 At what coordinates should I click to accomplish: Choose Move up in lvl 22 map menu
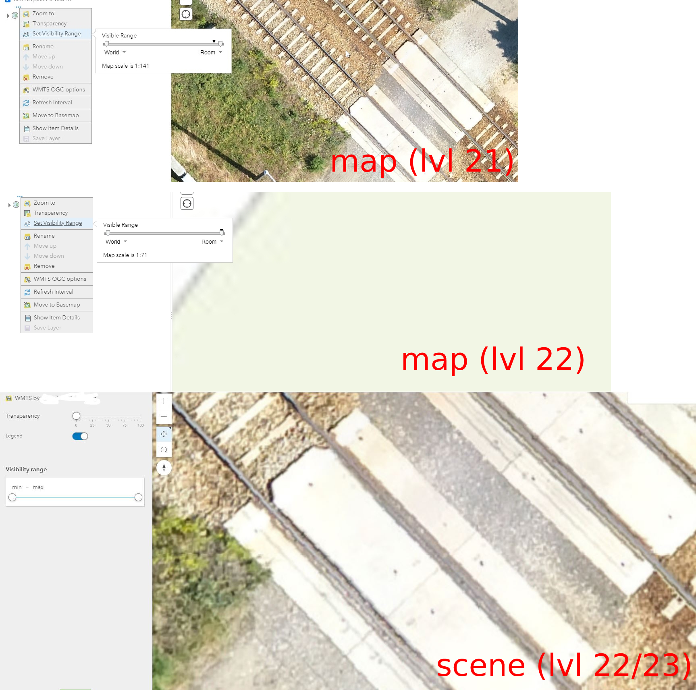pos(45,246)
